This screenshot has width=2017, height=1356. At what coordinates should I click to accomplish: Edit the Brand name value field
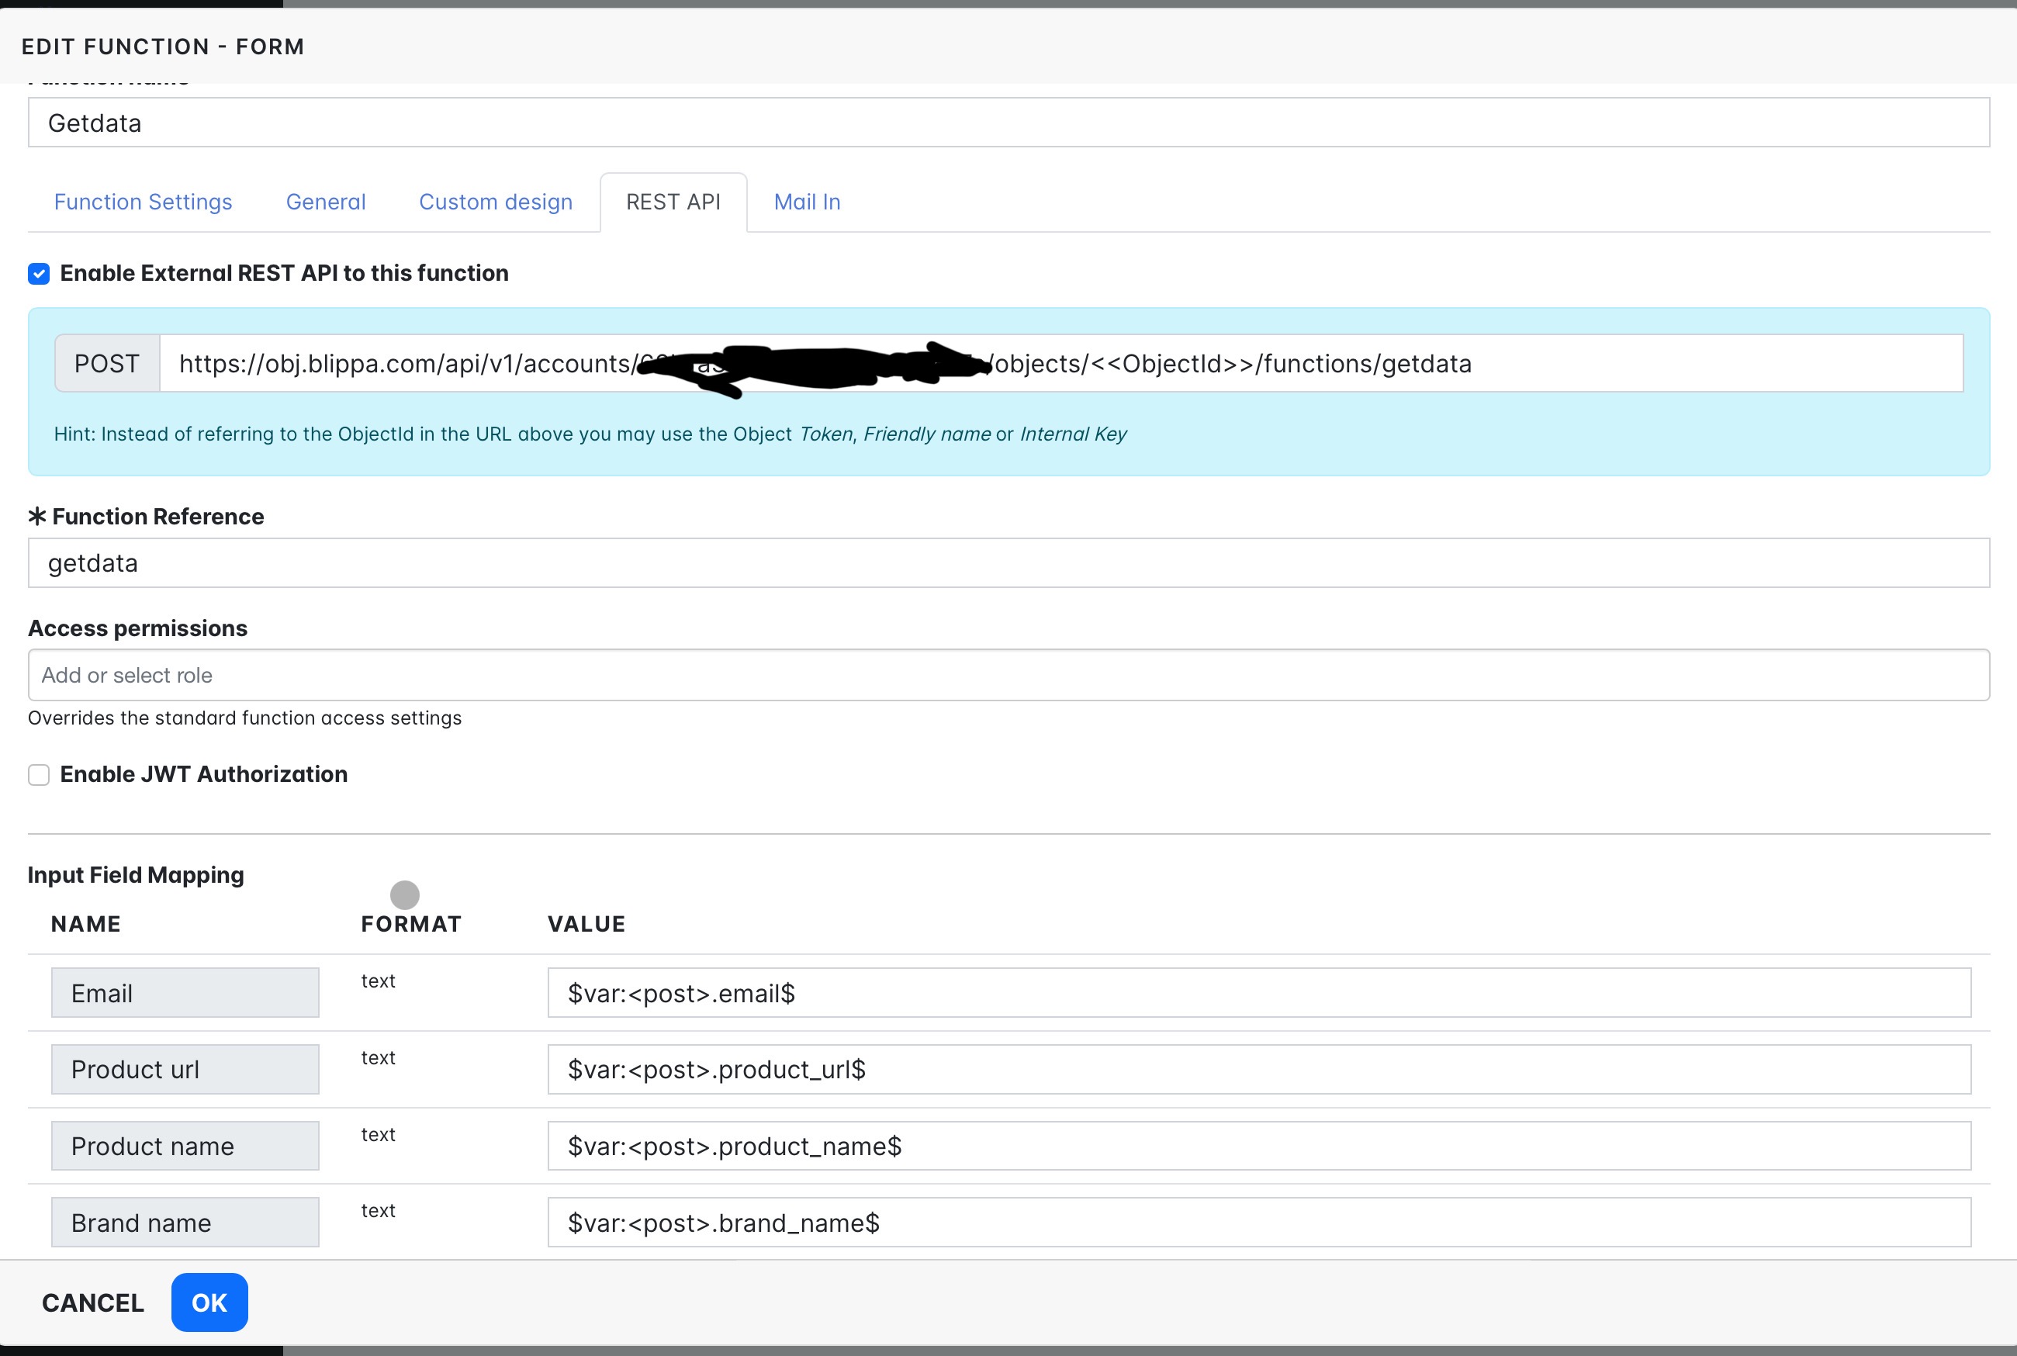click(x=1259, y=1223)
